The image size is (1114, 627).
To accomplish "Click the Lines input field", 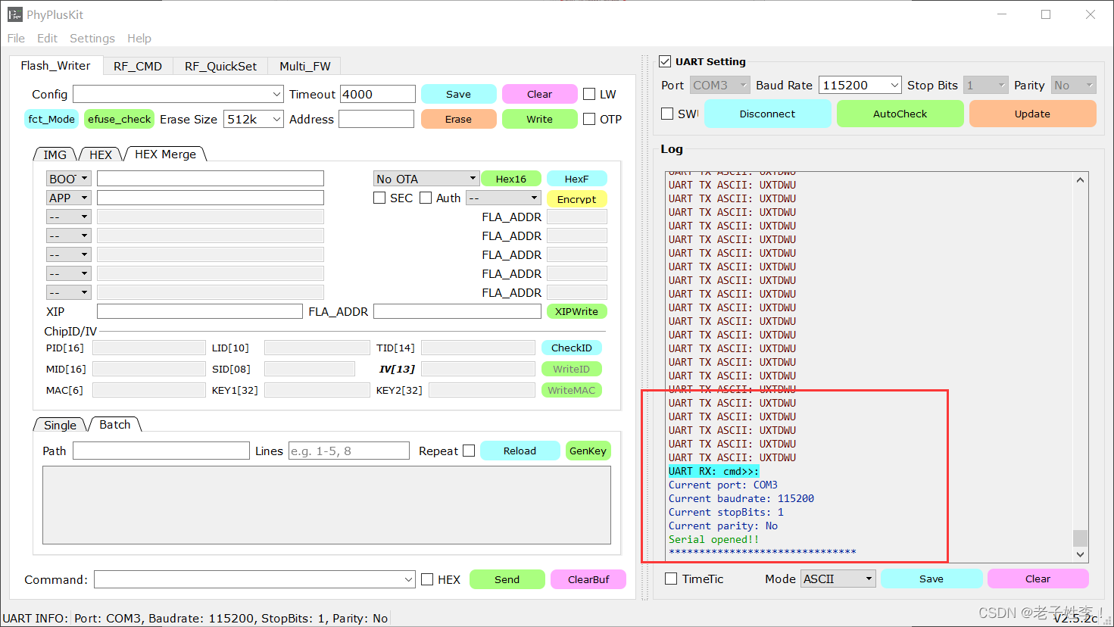I will tap(349, 451).
